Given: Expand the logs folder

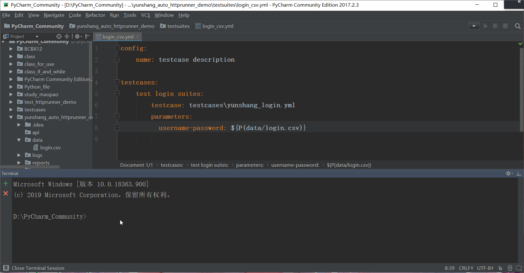Looking at the screenshot, I should pos(19,155).
